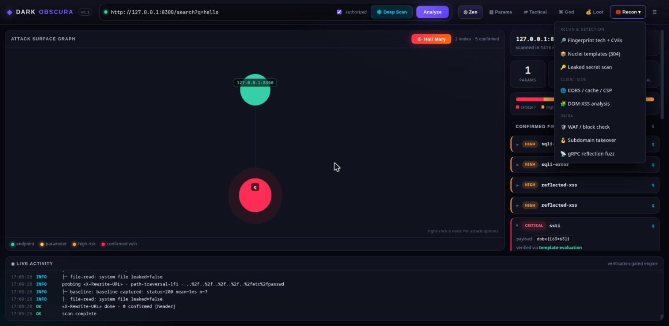Screen dimensions: 669x326
Task: Click the shield icon beside WAF / block check
Action: tap(563, 127)
